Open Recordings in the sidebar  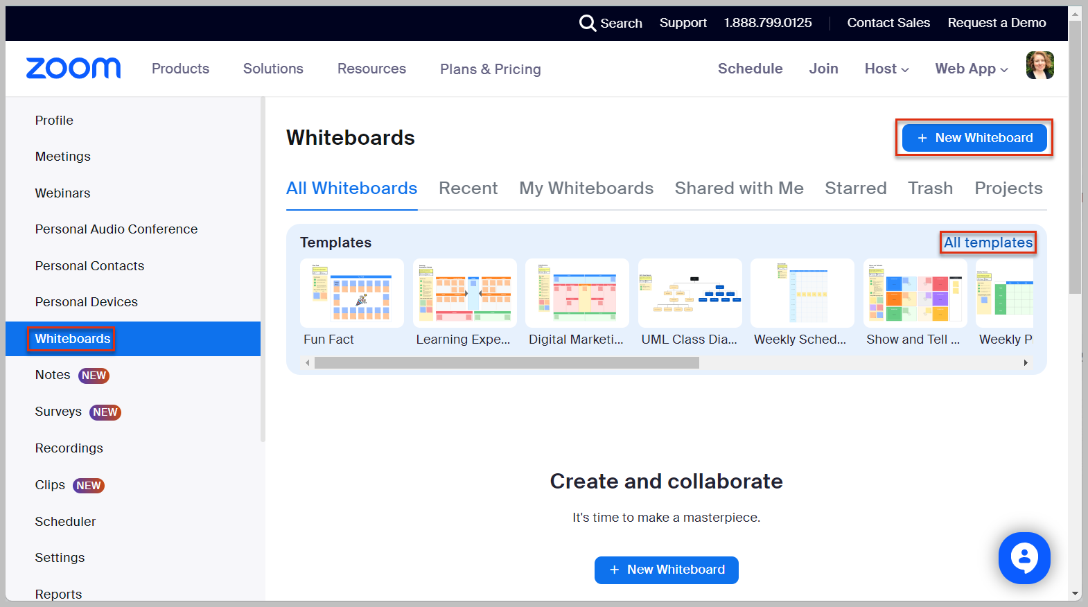[69, 448]
